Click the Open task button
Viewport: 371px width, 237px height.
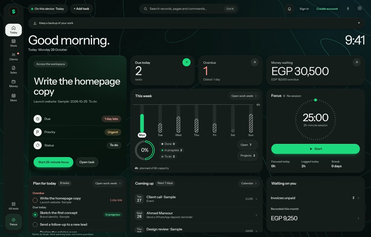pyautogui.click(x=87, y=162)
